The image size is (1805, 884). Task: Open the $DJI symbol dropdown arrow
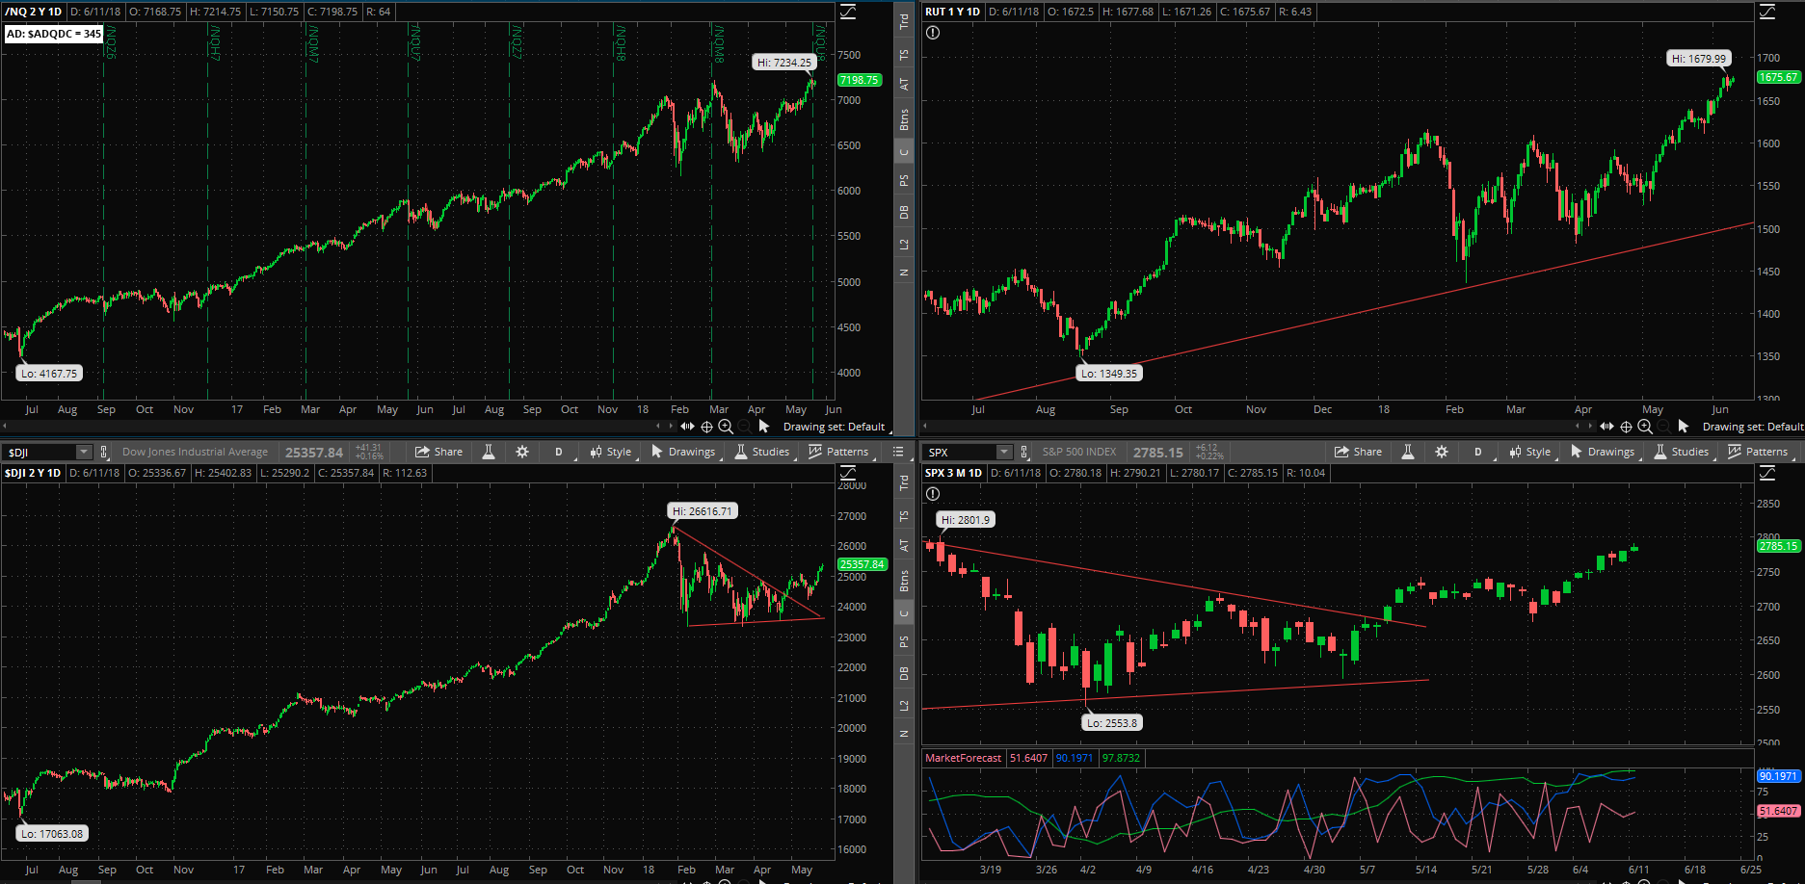[x=84, y=452]
